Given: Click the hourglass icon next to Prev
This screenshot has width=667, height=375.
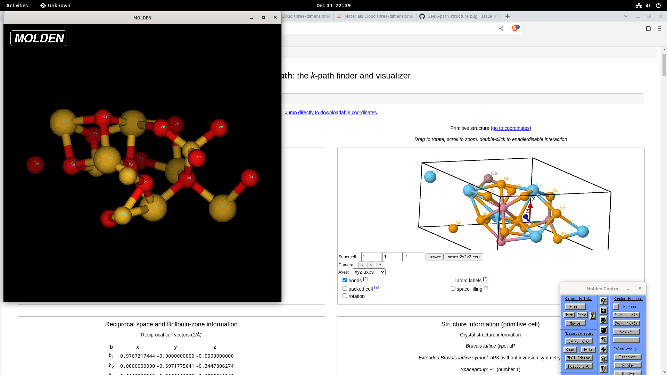Looking at the screenshot, I should click(593, 315).
